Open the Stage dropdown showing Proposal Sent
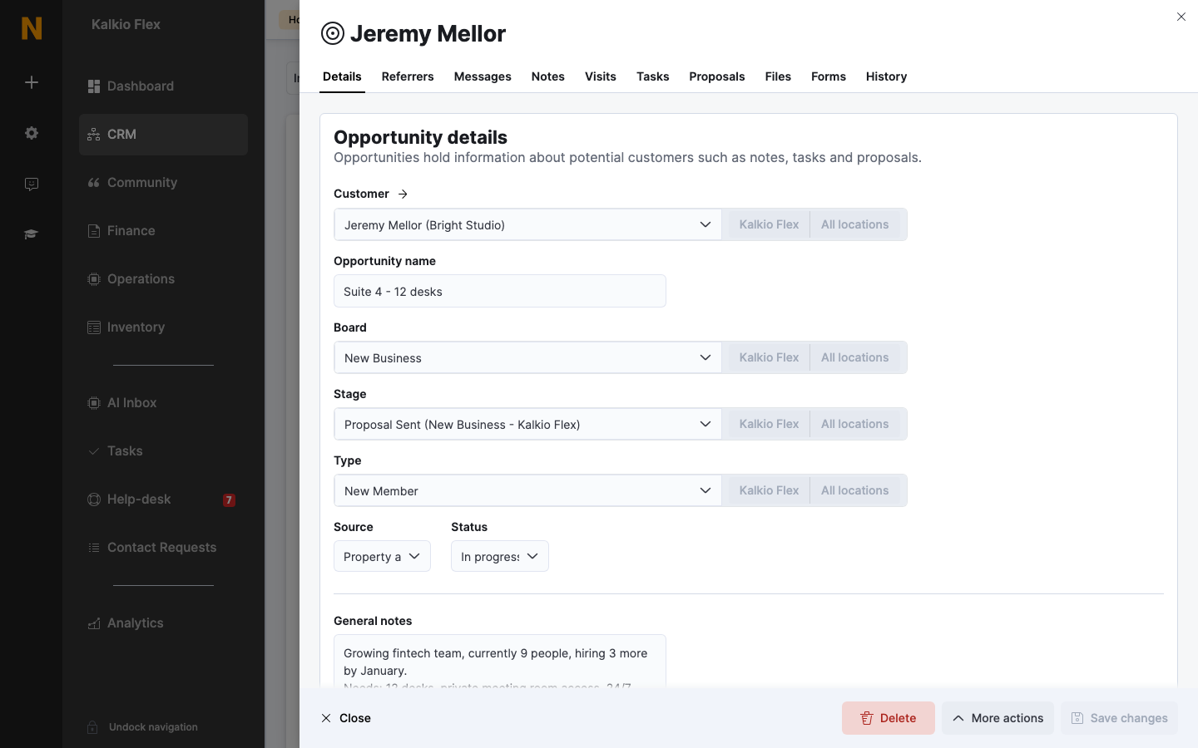Screen dimensions: 1198x748 click(x=527, y=424)
